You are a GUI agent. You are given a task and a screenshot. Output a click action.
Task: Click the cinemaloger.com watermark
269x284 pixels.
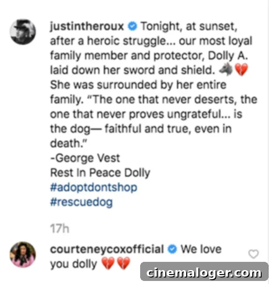click(204, 273)
